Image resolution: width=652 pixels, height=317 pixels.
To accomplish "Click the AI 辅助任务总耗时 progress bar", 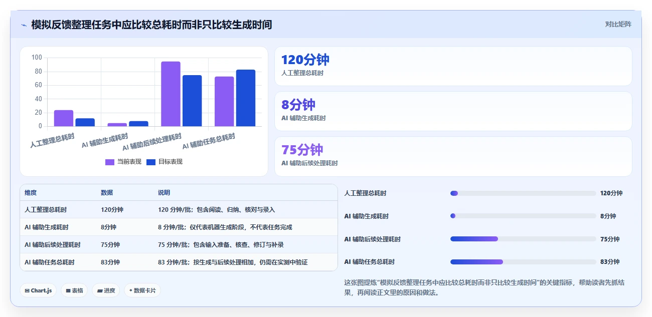I will pos(523,261).
